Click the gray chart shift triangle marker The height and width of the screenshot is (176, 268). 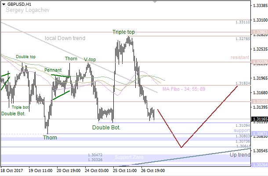click(x=154, y=2)
